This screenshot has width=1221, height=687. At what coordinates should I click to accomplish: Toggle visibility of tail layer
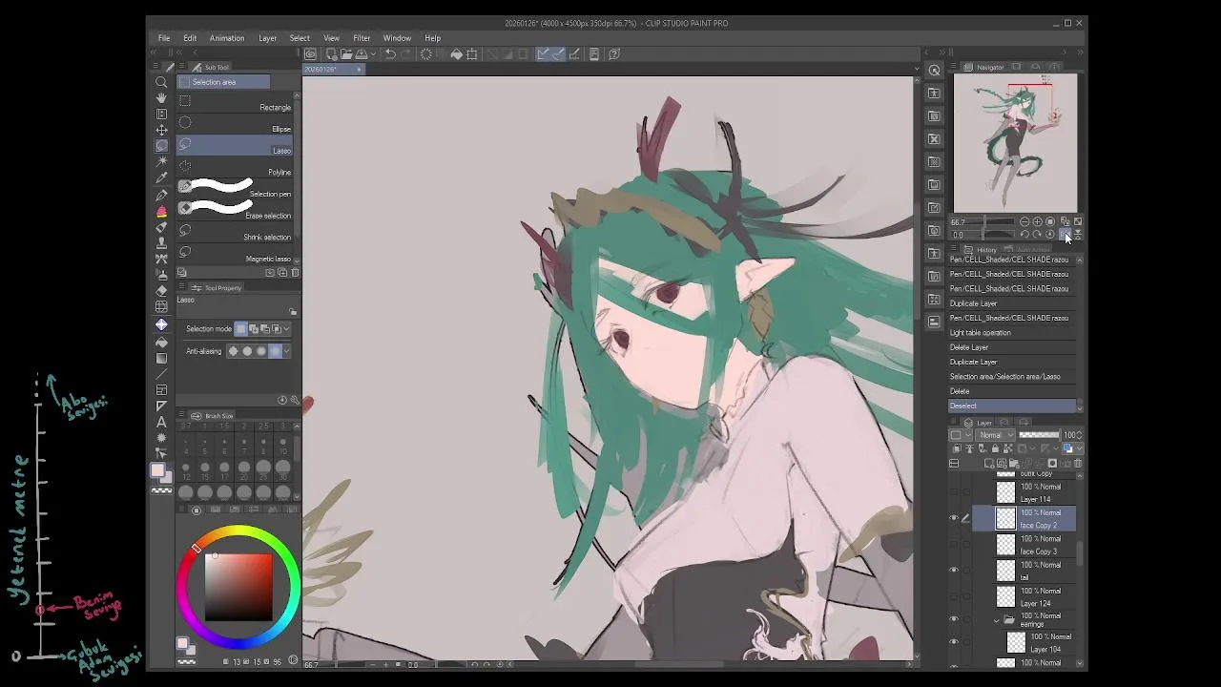tap(953, 570)
